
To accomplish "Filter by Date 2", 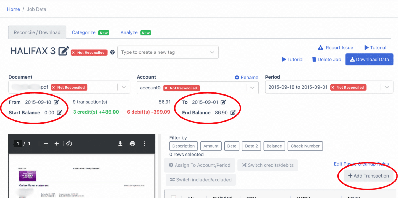I will 251,146.
